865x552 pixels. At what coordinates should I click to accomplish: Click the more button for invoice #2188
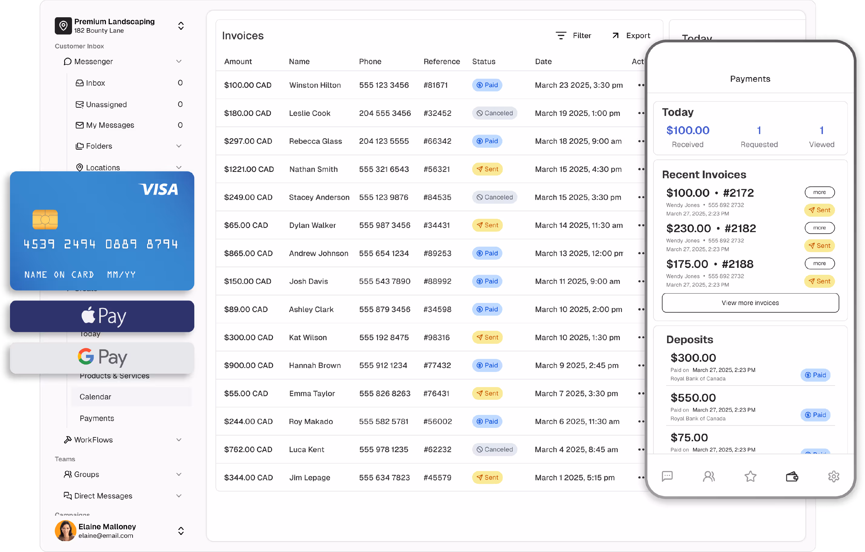819,263
